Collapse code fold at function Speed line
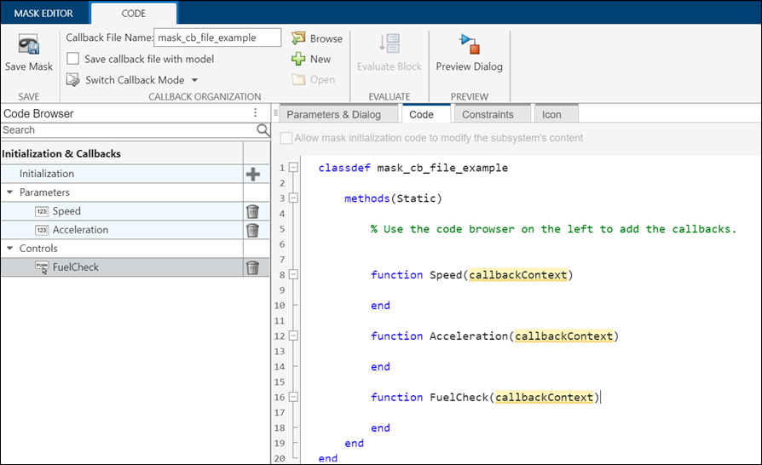762x465 pixels. (293, 275)
